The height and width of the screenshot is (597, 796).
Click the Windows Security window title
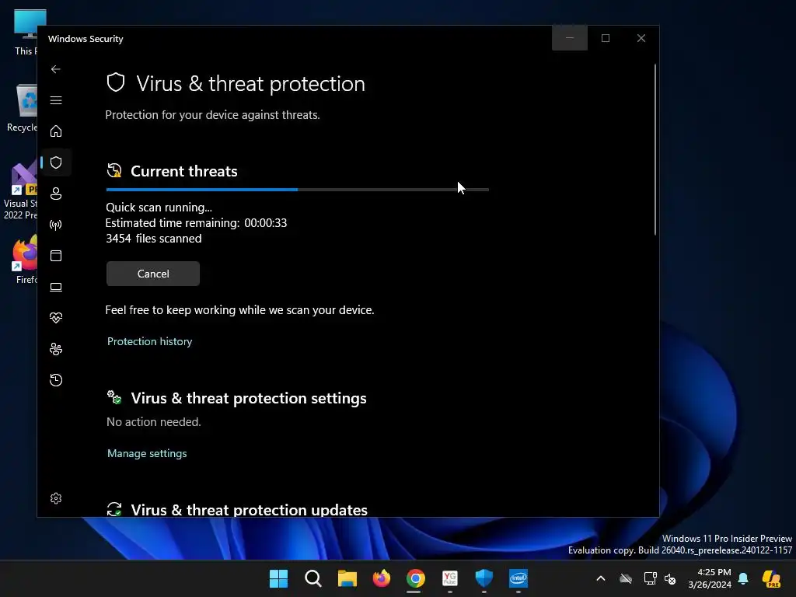click(86, 39)
